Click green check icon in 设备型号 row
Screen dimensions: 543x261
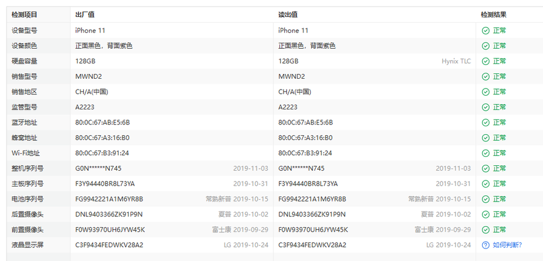[486, 31]
